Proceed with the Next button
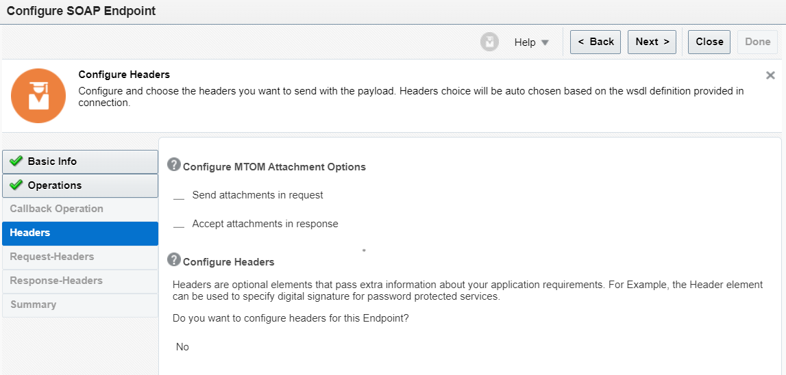This screenshot has height=375, width=786. click(652, 42)
